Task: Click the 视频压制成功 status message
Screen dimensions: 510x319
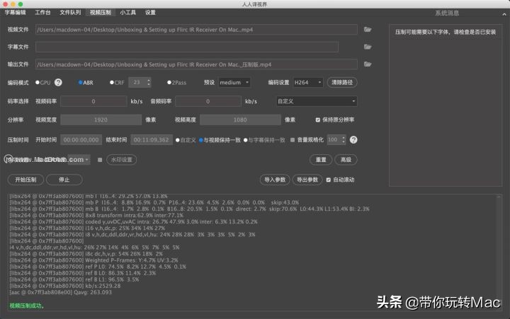Action: tap(27, 306)
